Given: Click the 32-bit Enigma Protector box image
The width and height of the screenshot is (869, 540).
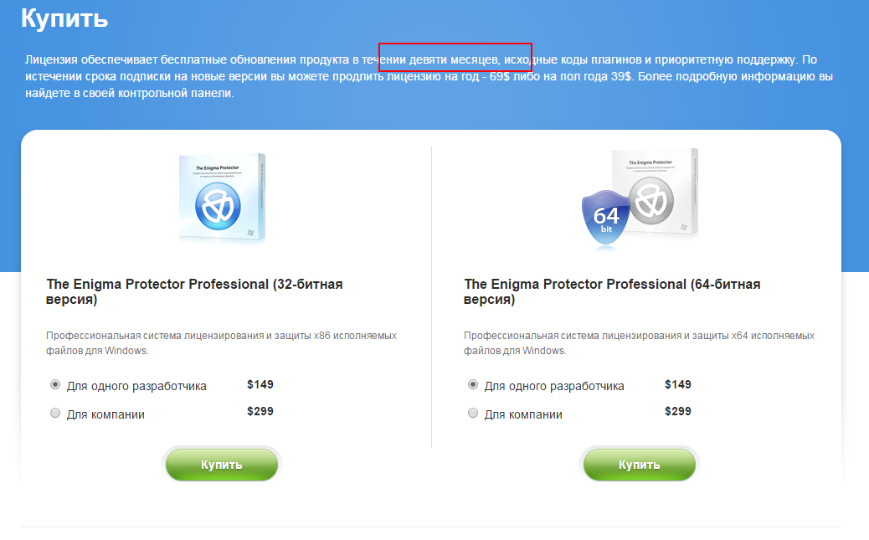Looking at the screenshot, I should point(222,197).
